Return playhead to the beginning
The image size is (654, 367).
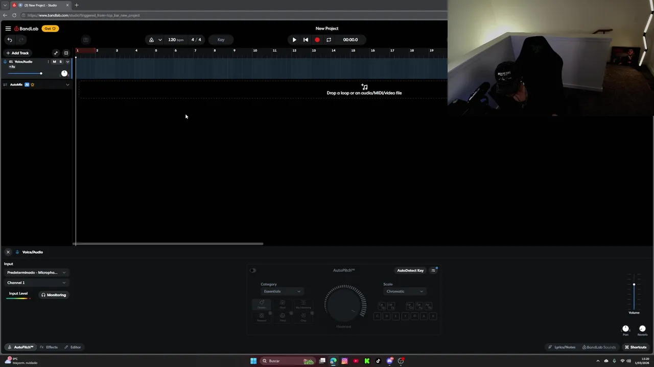(306, 40)
